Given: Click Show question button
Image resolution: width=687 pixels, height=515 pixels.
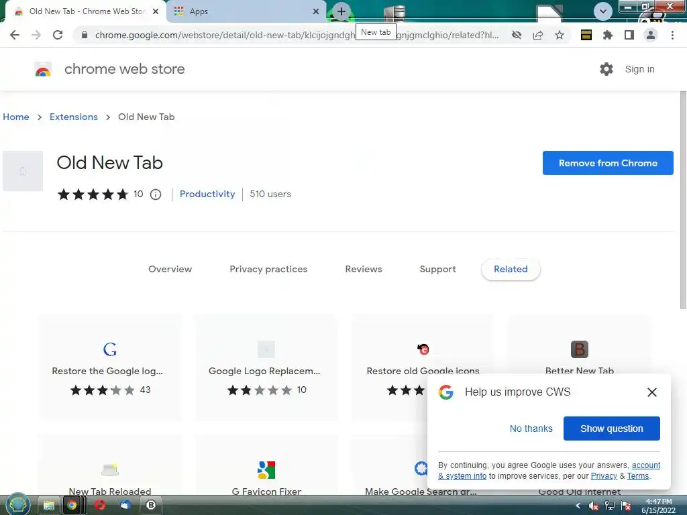Looking at the screenshot, I should point(612,428).
